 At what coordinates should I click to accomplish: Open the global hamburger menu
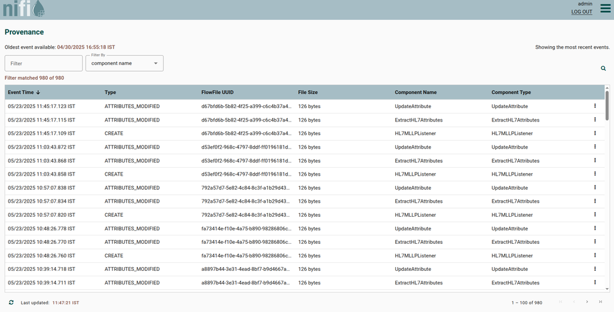pyautogui.click(x=605, y=8)
